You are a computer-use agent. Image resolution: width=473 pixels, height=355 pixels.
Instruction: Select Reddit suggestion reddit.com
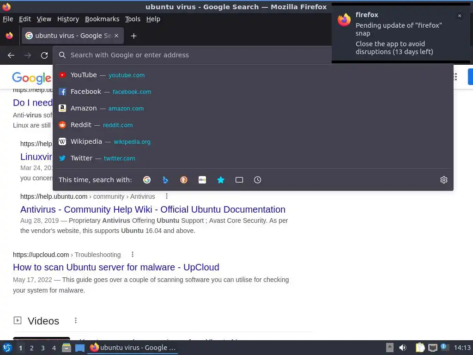253,125
